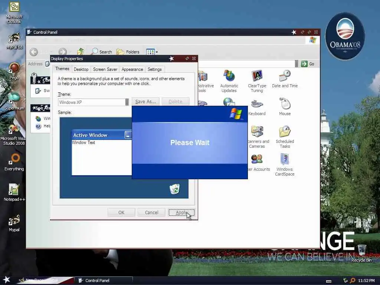Click the magnifier tray icon
Viewport: 380px width, 285px height.
(x=353, y=281)
